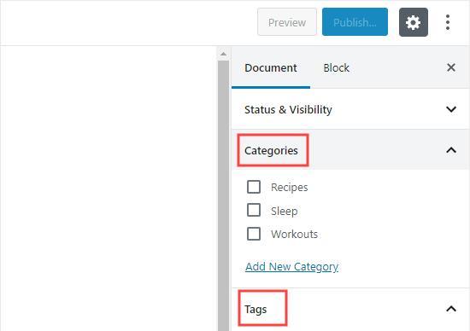The height and width of the screenshot is (331, 470).
Task: Collapse the Categories section chevron
Action: [451, 150]
